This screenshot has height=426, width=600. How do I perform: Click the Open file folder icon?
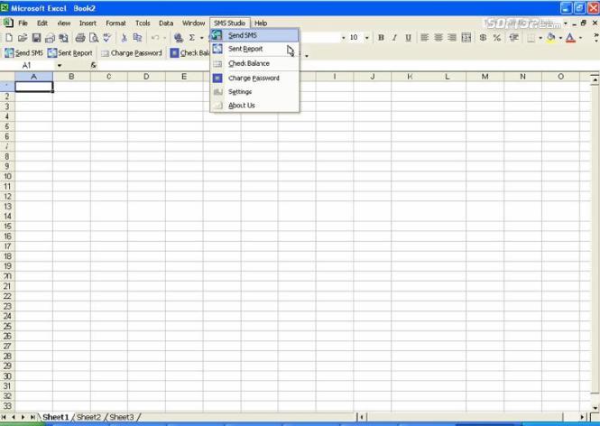[23, 38]
